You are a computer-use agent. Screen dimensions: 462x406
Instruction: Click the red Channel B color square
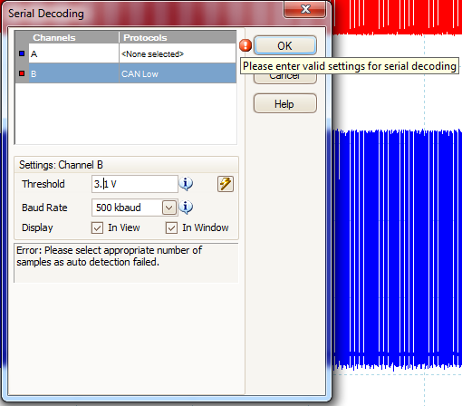(x=22, y=73)
